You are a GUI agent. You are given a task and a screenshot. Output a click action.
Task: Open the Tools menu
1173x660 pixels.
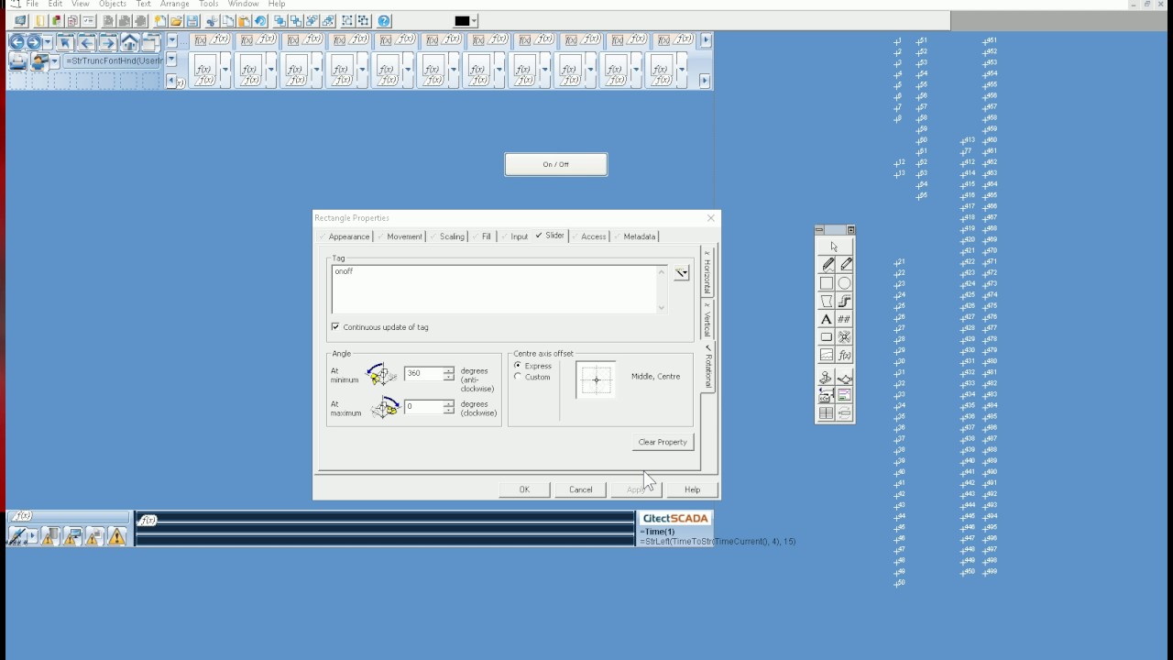[209, 4]
